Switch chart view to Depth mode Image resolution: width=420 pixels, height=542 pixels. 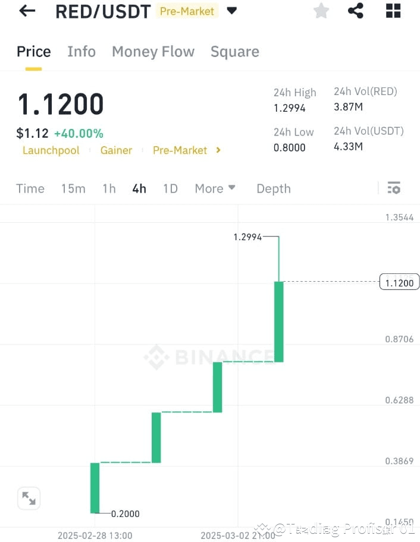point(273,188)
